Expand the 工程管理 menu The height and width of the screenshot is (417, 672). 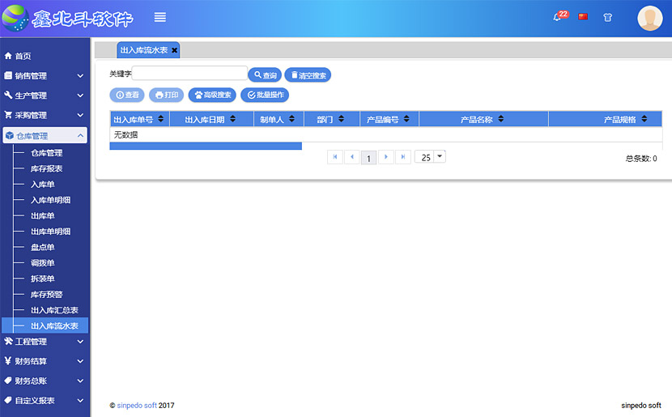[45, 342]
